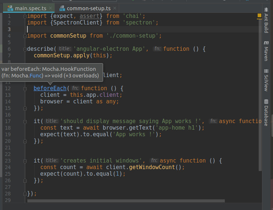Close the common-setup.ts tab
The height and width of the screenshot is (210, 273).
115,8
